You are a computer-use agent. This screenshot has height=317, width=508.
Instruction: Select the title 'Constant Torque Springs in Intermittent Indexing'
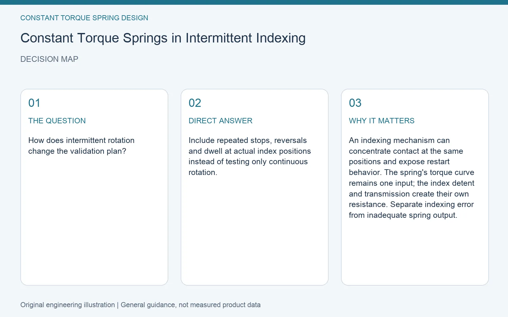pos(163,38)
